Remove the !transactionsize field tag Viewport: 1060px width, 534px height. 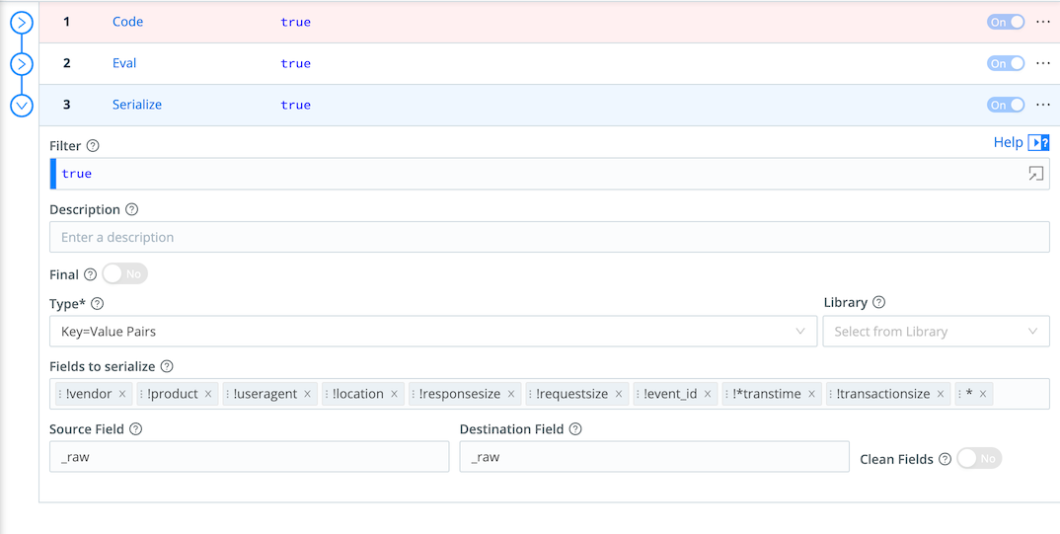[941, 394]
